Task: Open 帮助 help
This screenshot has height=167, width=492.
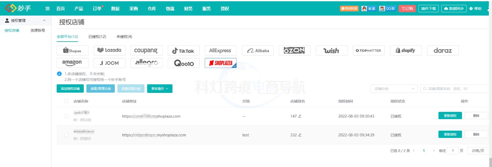Action: coord(476,9)
